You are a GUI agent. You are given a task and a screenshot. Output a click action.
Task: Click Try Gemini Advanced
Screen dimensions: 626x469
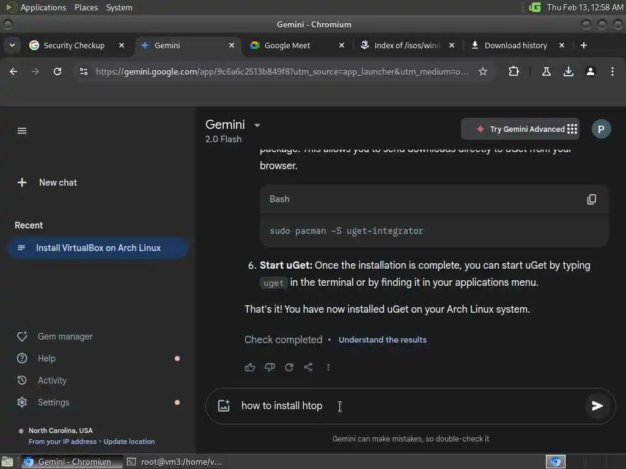tap(520, 129)
